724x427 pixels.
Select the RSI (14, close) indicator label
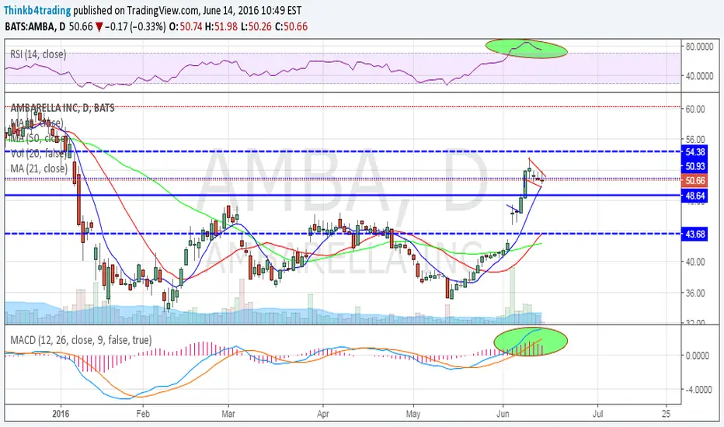point(38,54)
